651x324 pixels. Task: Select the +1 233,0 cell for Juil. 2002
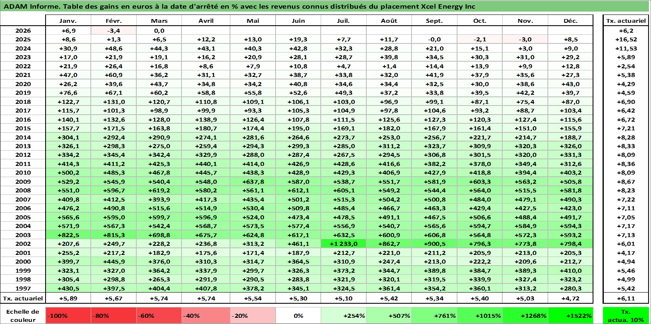coord(344,244)
